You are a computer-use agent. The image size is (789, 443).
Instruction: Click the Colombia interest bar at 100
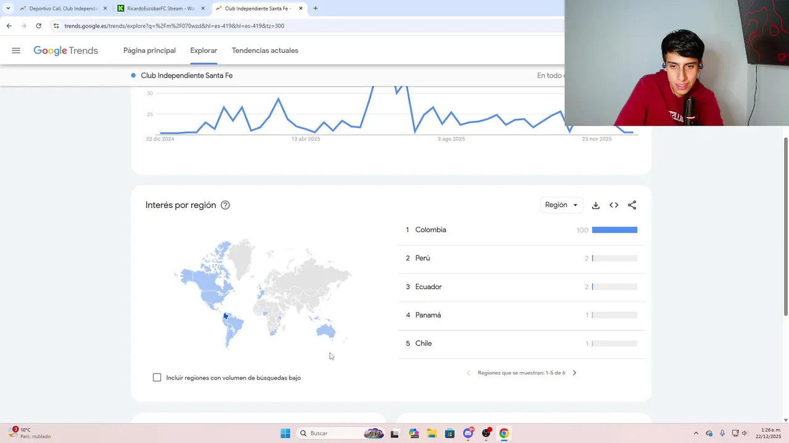pos(615,230)
